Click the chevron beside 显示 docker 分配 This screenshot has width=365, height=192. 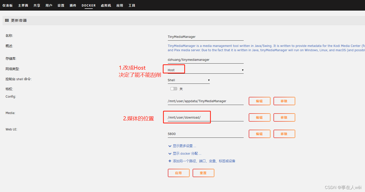tap(170, 153)
